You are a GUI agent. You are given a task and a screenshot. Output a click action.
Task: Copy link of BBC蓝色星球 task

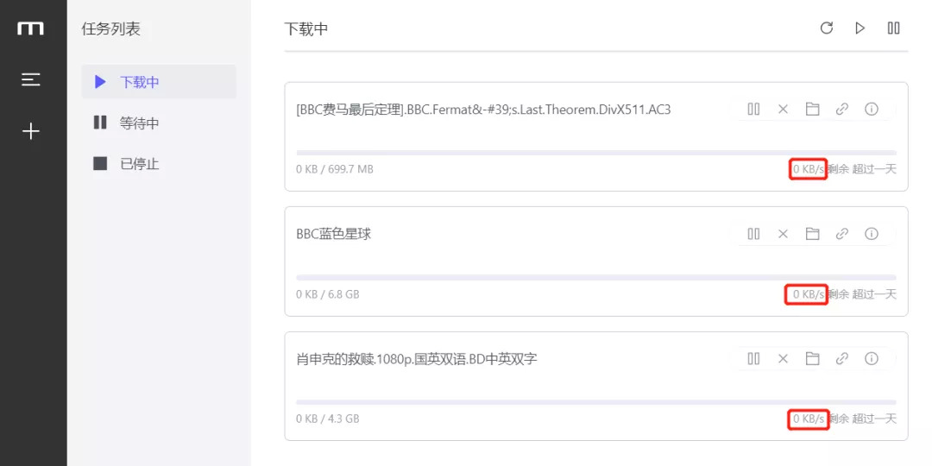tap(842, 234)
